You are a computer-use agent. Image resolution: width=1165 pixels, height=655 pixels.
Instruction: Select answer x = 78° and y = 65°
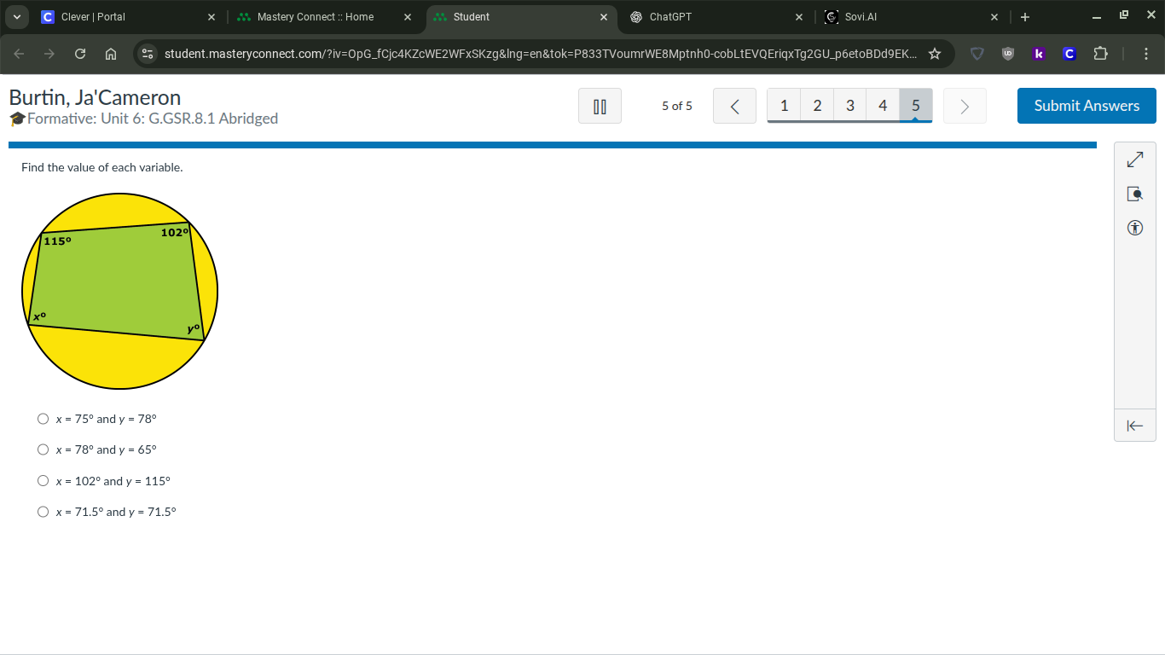[x=43, y=449]
